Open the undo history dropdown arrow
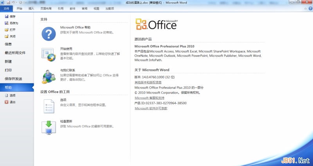This screenshot has width=313, height=166. point(16,3)
